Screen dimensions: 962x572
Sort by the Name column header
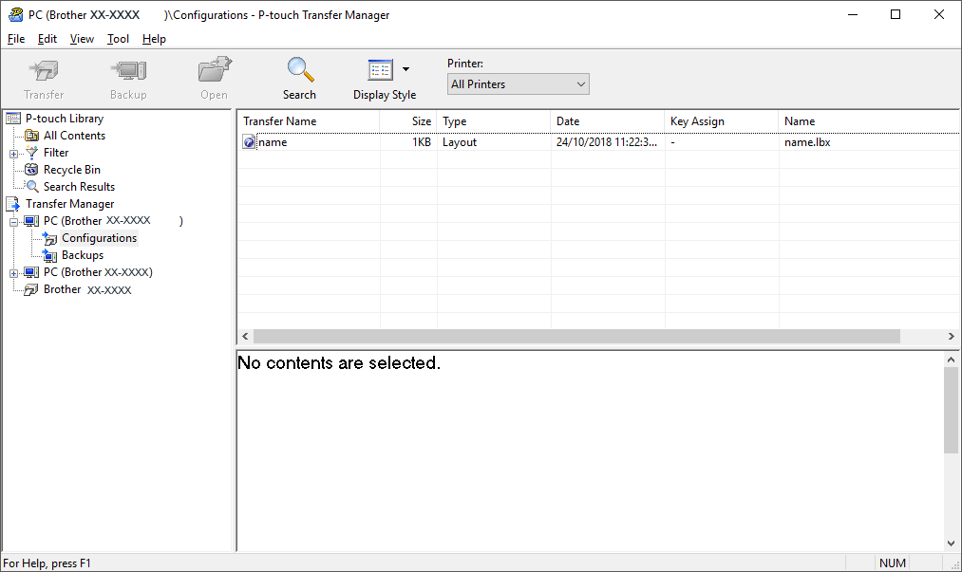[x=869, y=121]
